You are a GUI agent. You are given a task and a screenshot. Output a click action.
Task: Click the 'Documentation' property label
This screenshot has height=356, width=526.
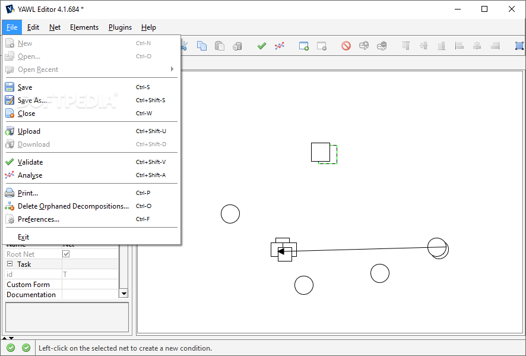coord(31,295)
